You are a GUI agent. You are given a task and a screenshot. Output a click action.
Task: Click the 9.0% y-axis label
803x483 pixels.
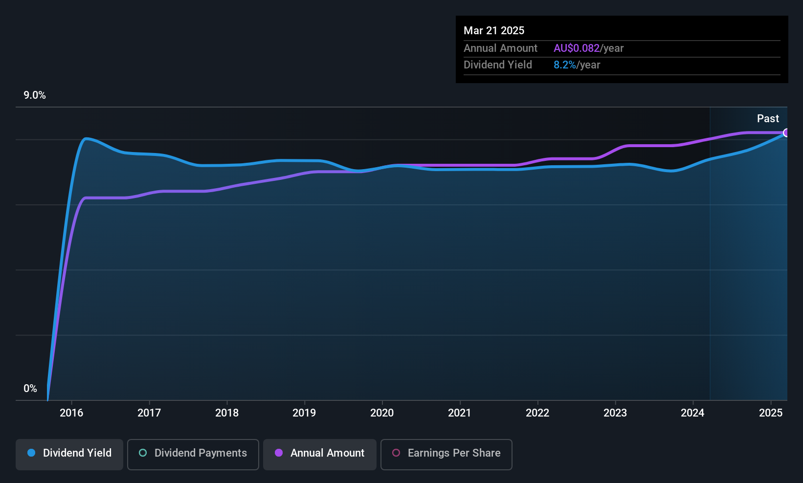click(x=35, y=95)
